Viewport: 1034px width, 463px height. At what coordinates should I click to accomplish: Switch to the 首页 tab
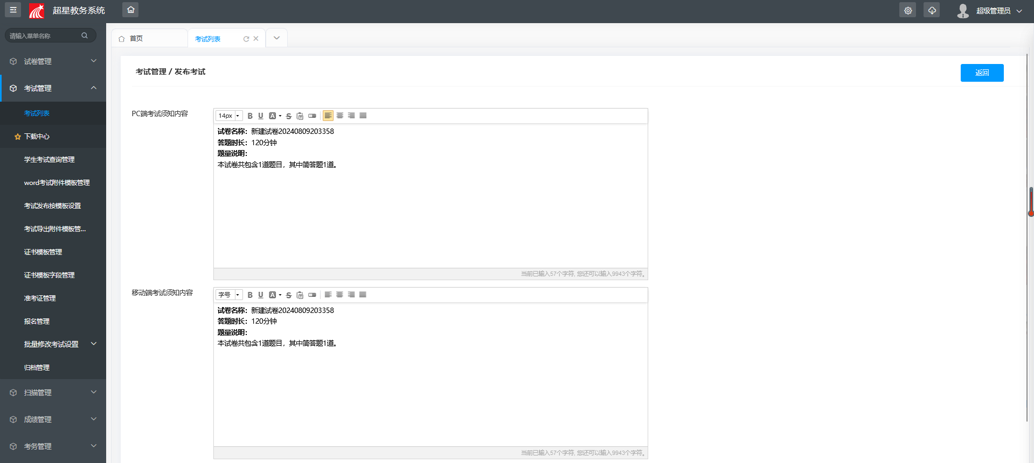[136, 39]
